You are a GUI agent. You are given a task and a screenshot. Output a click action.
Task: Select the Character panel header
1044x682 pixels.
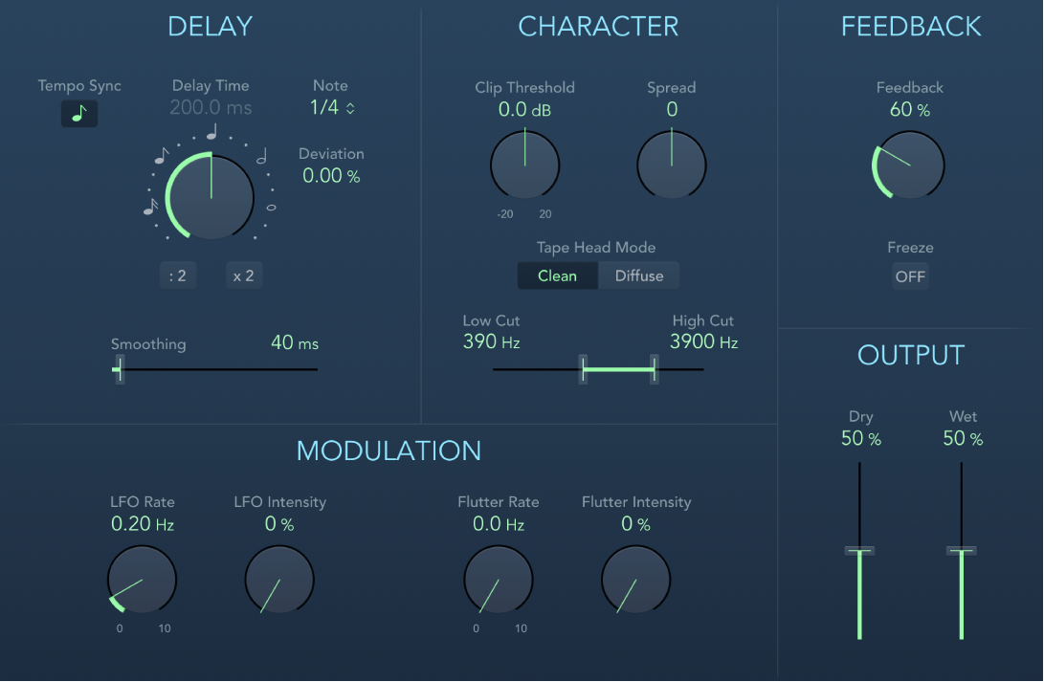click(598, 26)
